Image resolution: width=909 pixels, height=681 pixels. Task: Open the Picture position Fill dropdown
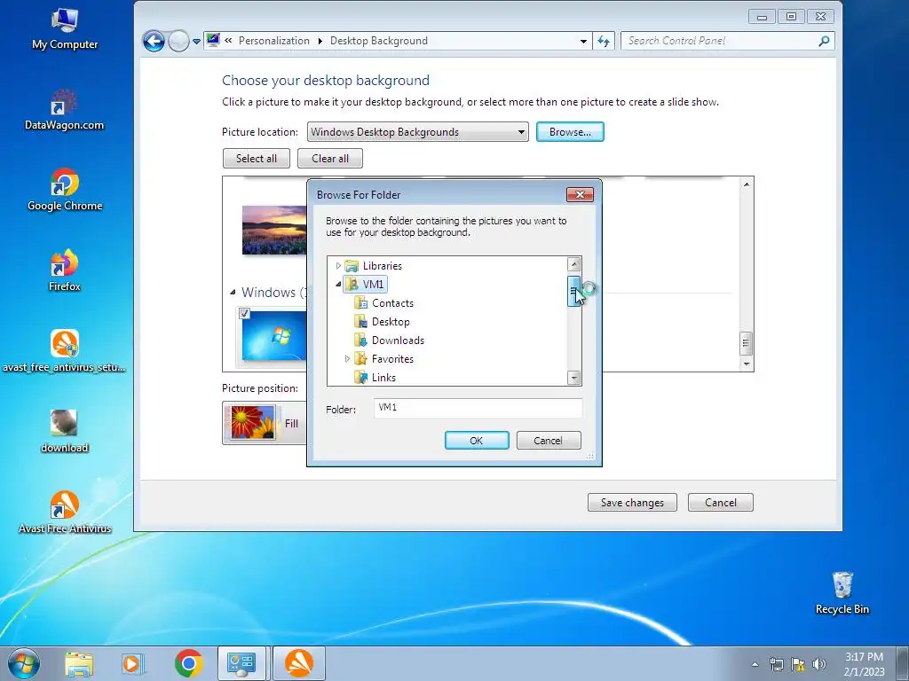[264, 423]
